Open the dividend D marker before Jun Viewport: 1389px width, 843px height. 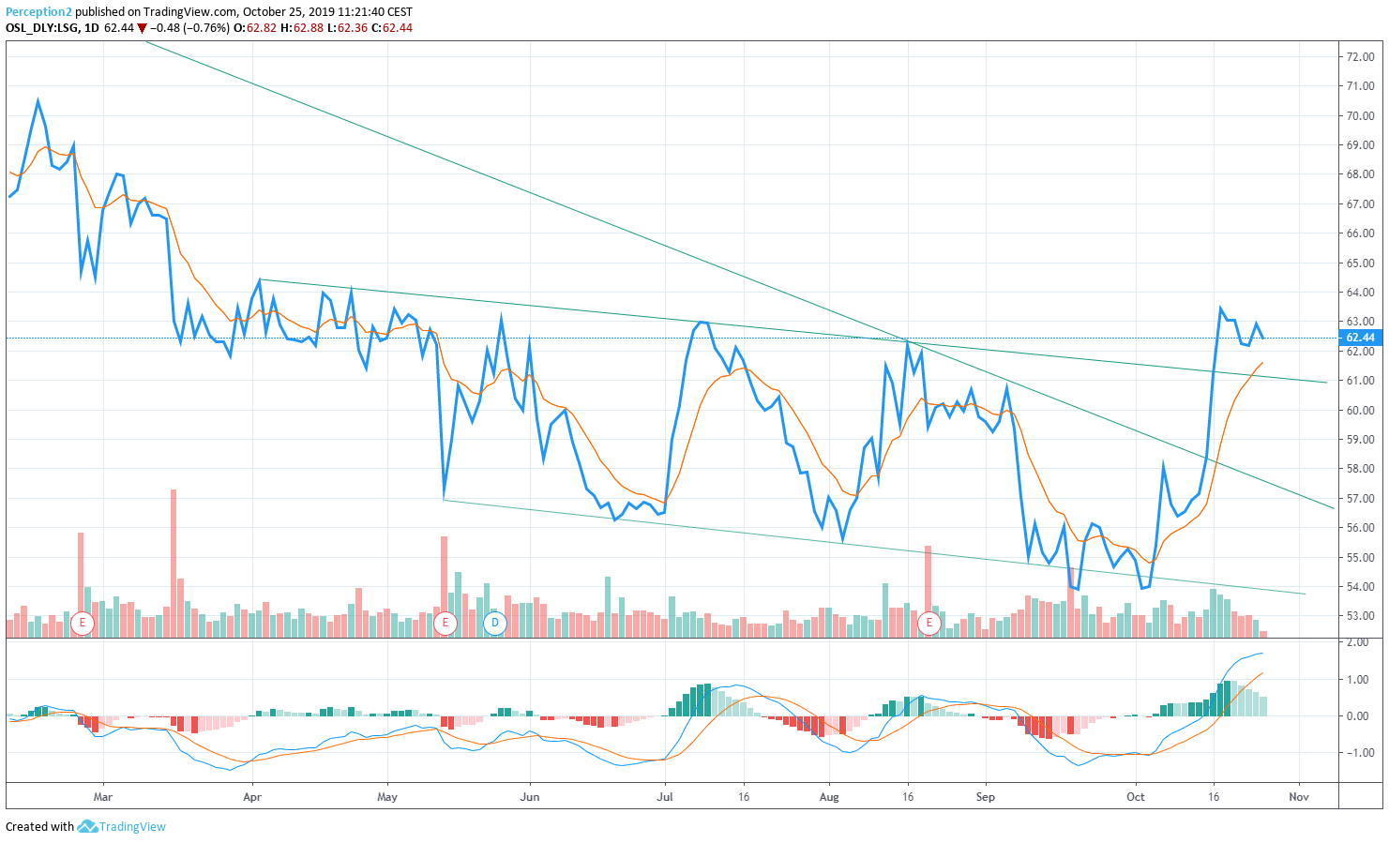click(x=495, y=623)
